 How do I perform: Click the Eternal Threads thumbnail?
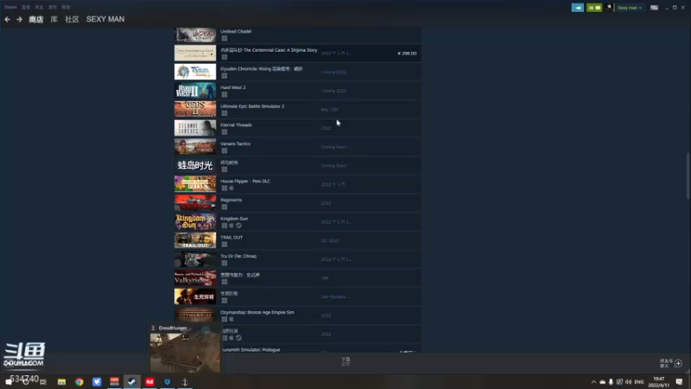pyautogui.click(x=195, y=128)
